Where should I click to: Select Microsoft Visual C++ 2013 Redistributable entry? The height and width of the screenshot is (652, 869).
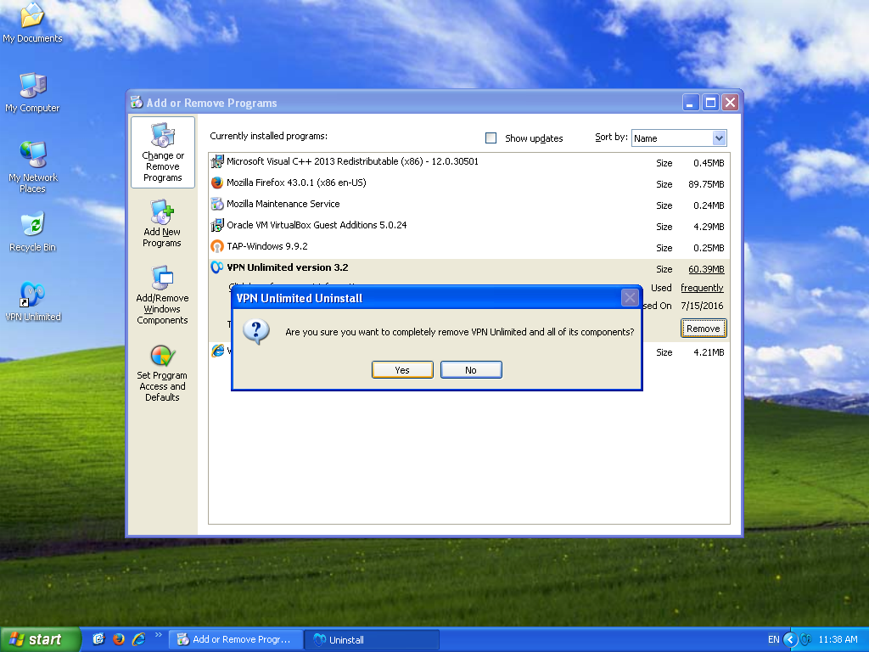pos(468,162)
